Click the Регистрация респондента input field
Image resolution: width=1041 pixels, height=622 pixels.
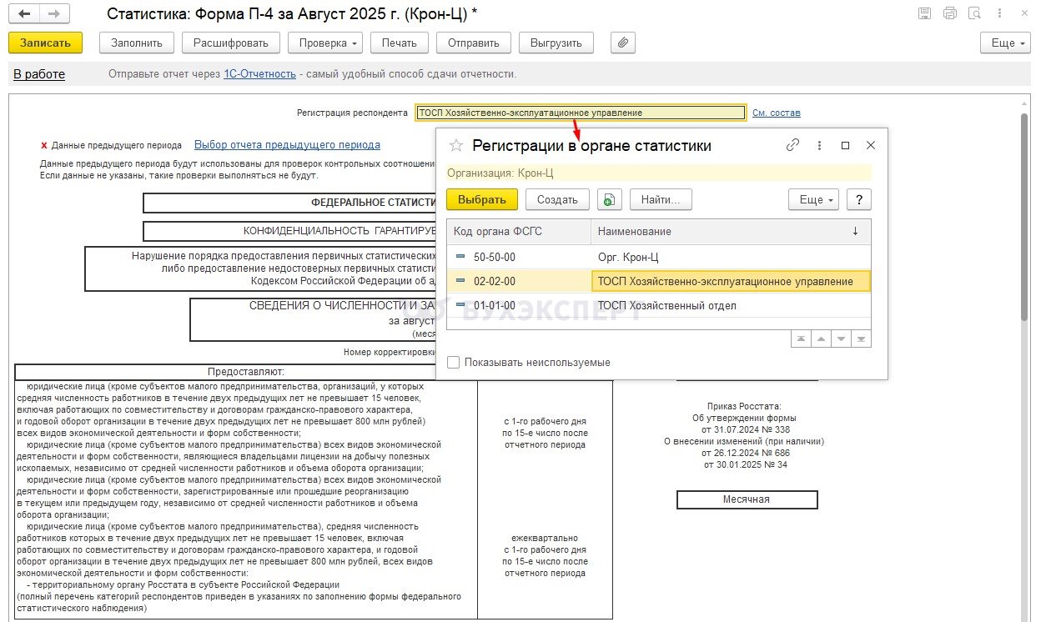coord(580,113)
